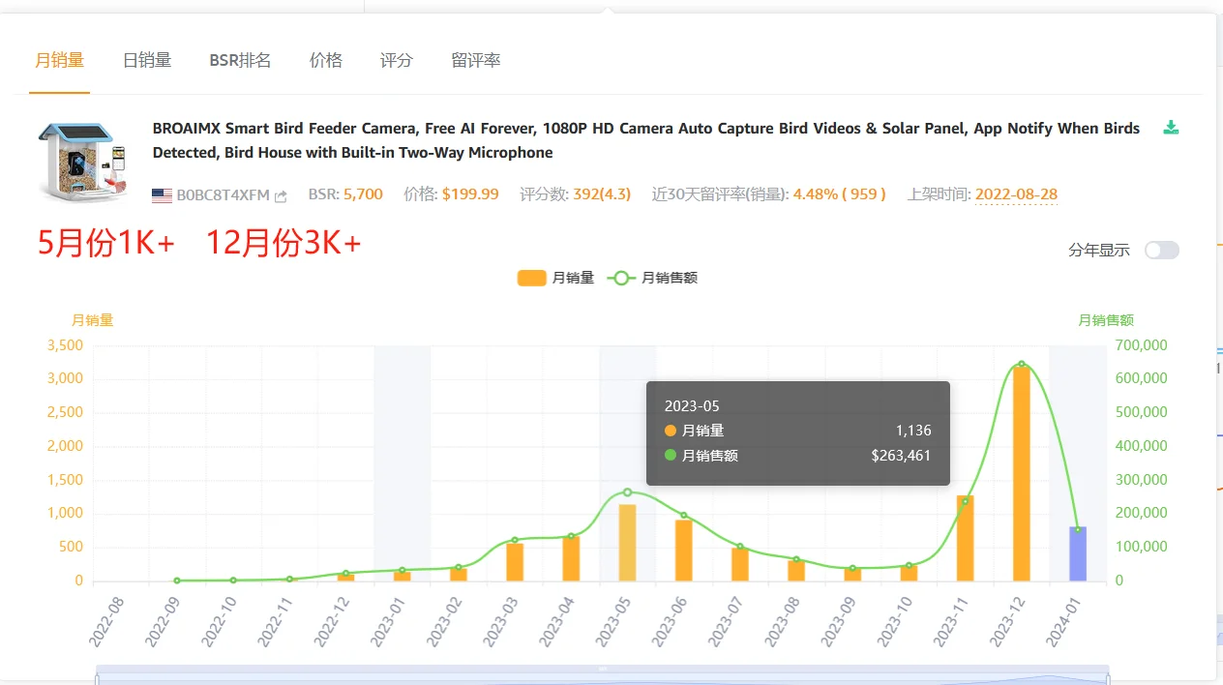The height and width of the screenshot is (685, 1223).
Task: Click the green download export icon
Action: 1171,127
